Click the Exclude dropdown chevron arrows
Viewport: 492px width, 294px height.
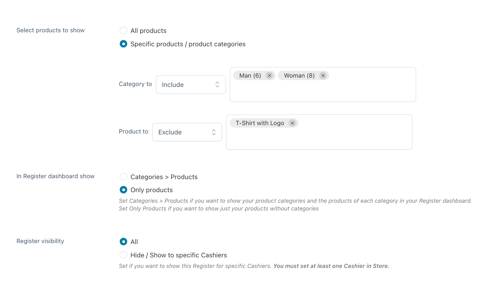coord(214,132)
